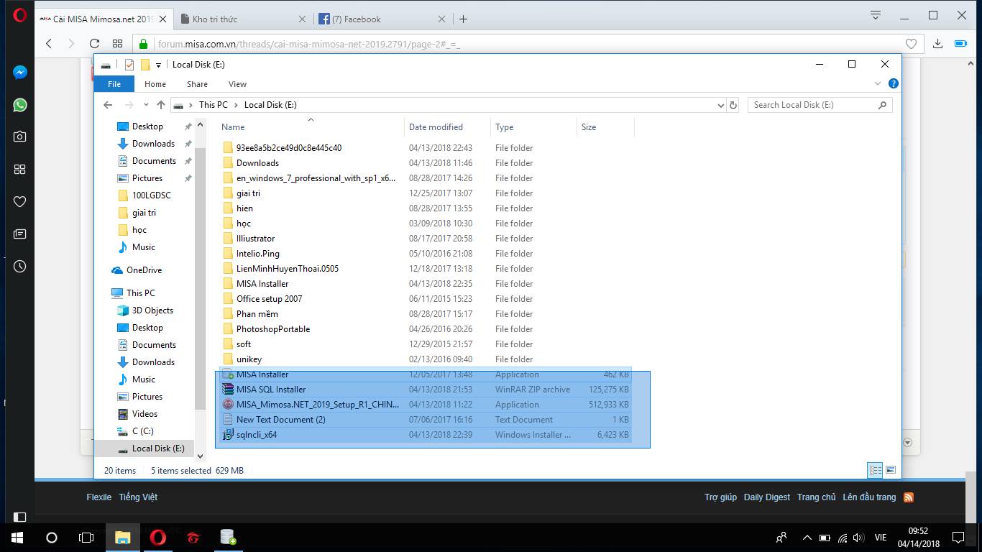982x552 pixels.
Task: Open Opera sidebar news icon
Action: tap(20, 234)
